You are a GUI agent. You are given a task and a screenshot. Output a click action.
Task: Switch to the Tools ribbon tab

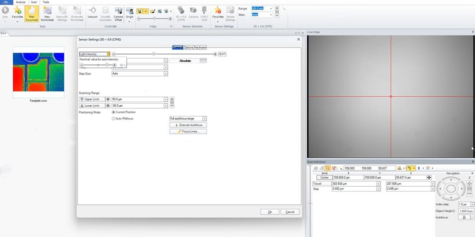[46, 2]
